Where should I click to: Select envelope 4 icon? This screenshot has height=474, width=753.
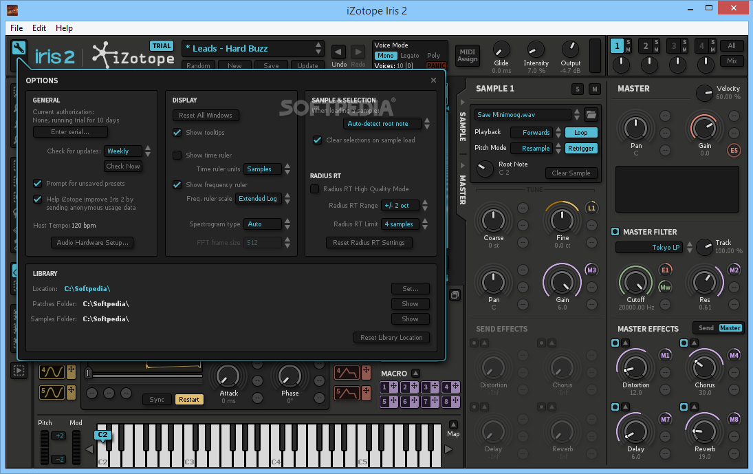tap(347, 372)
